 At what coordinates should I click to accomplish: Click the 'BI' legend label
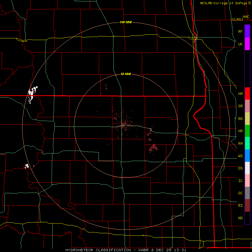[x=240, y=206]
